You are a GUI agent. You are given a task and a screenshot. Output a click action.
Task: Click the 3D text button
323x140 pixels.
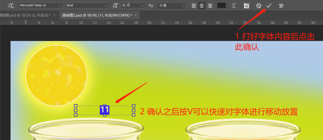coord(281,6)
